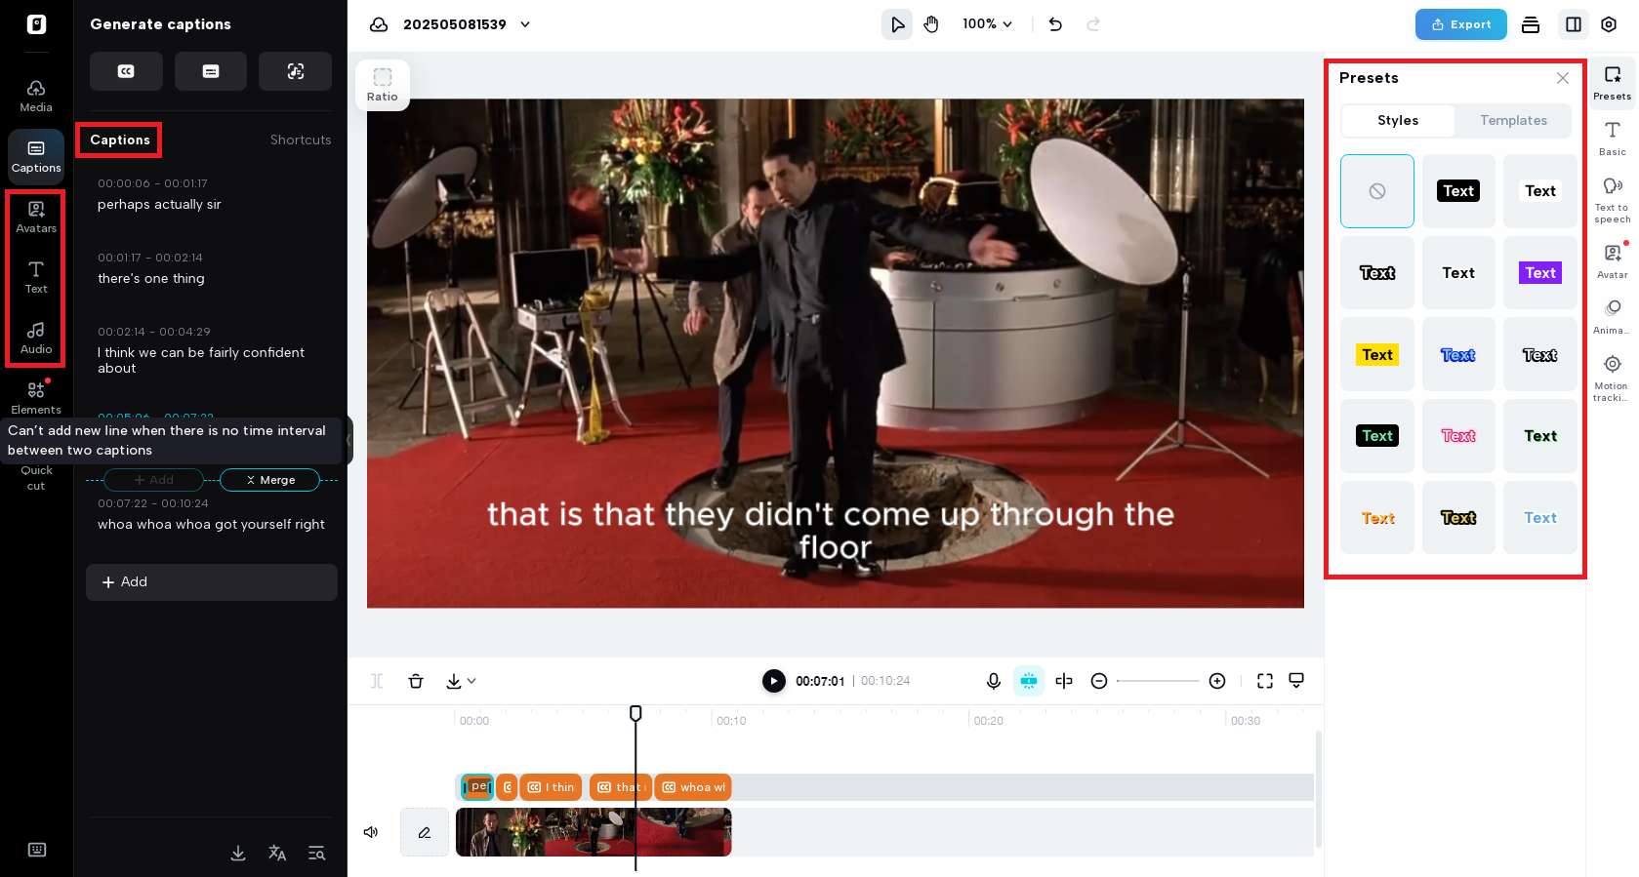This screenshot has height=877, width=1639.
Task: Translate captions icon
Action: coord(277,853)
